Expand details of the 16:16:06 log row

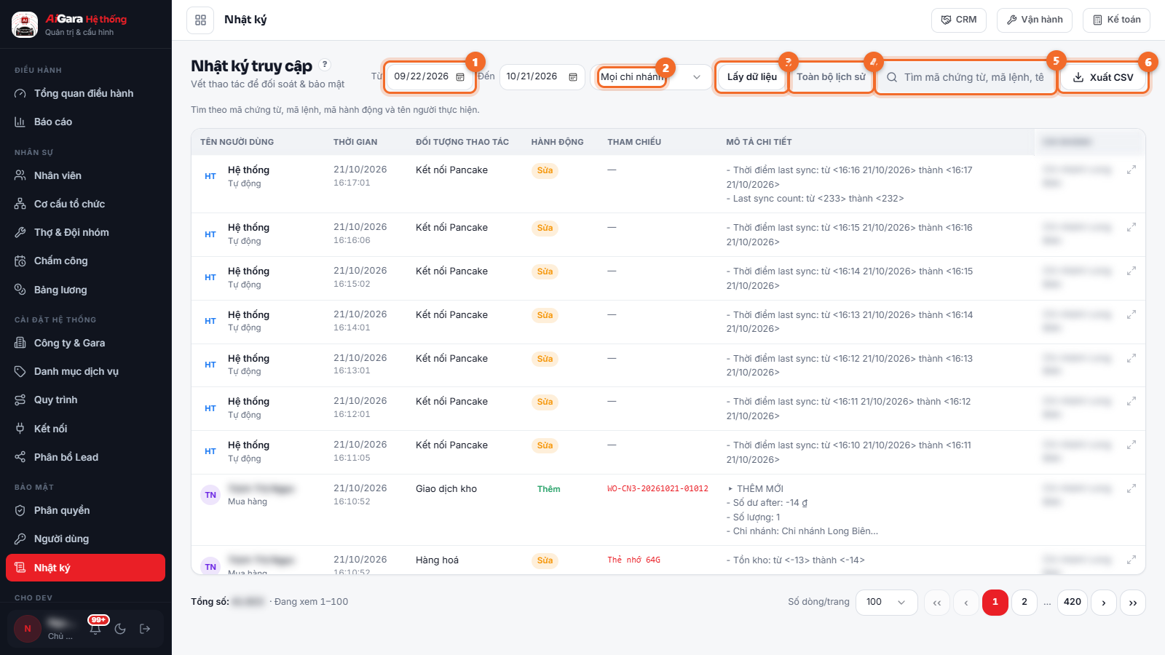click(x=1132, y=227)
